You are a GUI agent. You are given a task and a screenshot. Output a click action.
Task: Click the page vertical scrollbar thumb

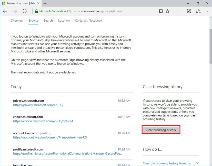211,46
